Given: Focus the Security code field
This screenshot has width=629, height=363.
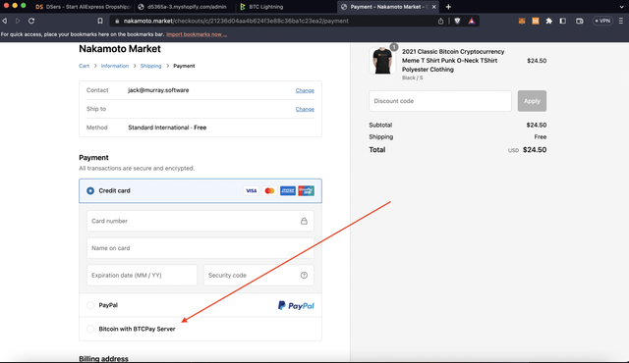Looking at the screenshot, I should tap(258, 276).
